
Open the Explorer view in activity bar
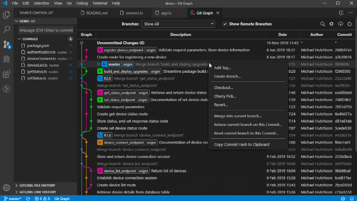coord(6,15)
